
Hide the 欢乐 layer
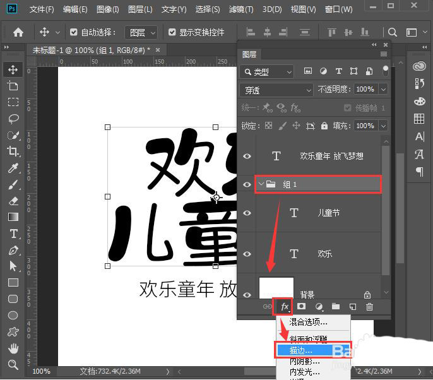click(247, 254)
